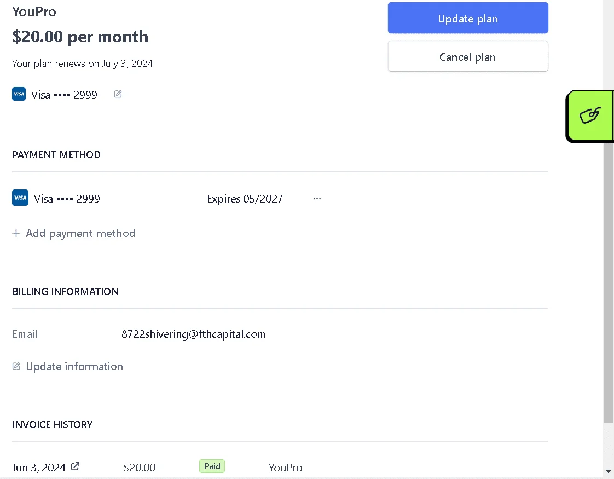Click the green floating tag widget icon
The width and height of the screenshot is (614, 479).
pos(590,116)
